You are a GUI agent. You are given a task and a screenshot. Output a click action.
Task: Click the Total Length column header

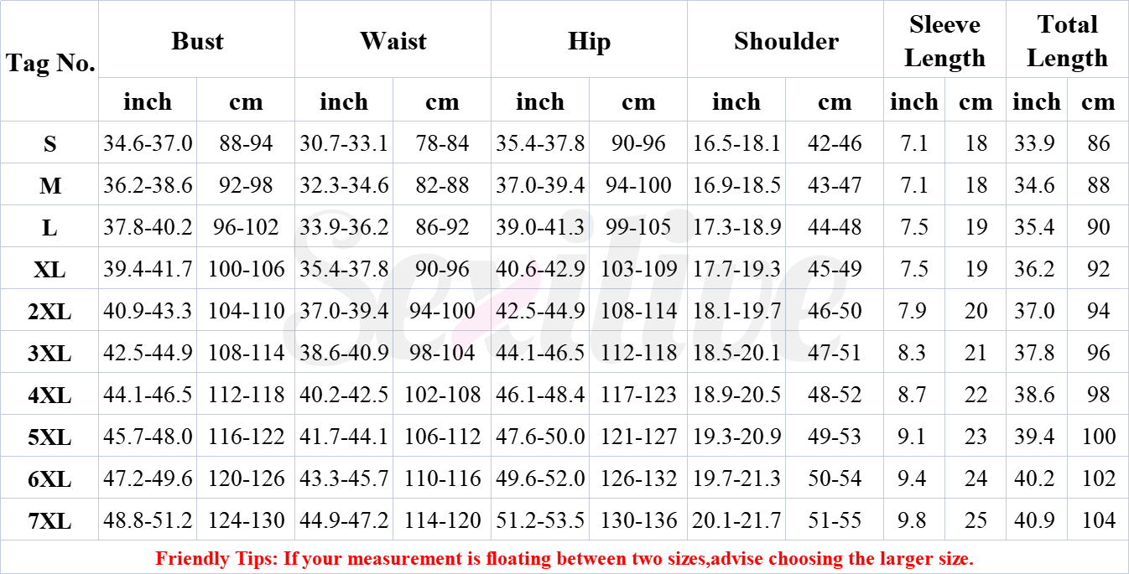click(1067, 41)
